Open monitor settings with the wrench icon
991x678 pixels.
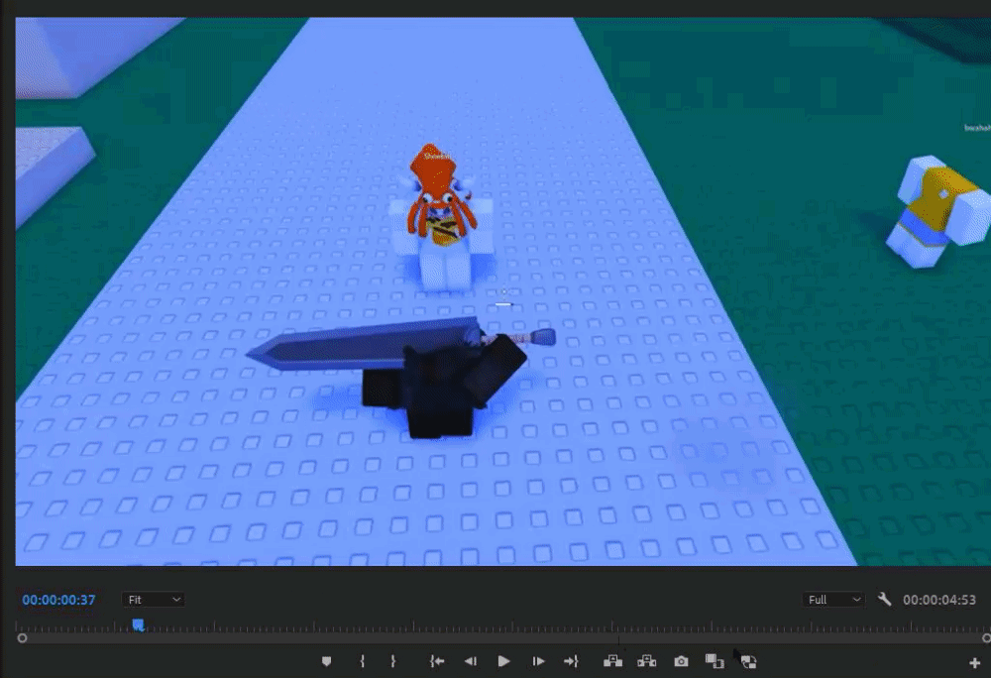click(x=885, y=600)
